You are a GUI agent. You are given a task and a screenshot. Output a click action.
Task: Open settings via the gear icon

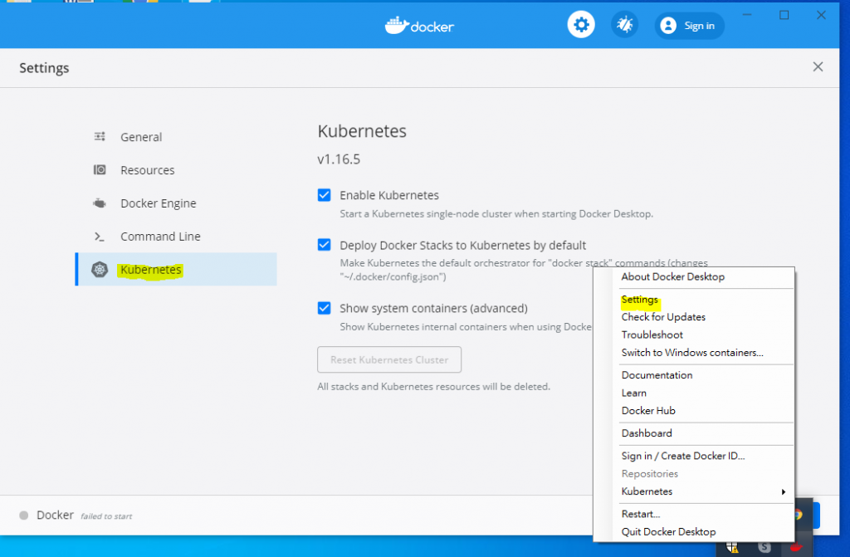[x=581, y=25]
